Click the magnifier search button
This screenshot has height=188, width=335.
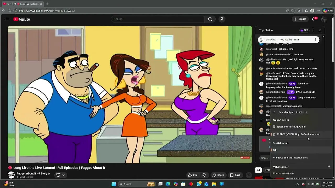210,19
